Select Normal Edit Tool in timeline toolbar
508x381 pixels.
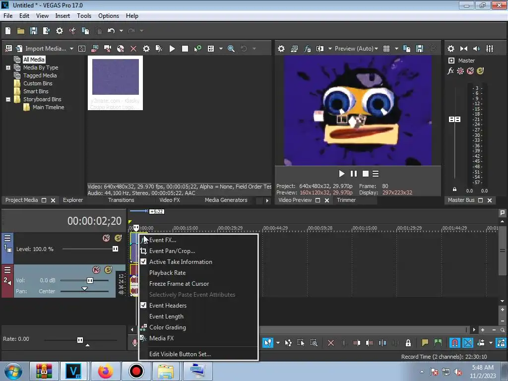268,343
